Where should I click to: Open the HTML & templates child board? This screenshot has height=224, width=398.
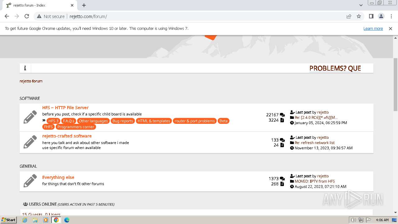coord(154,121)
